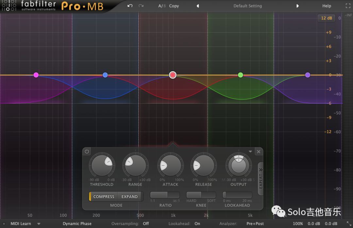Open the Default Setting preset menu

[x=248, y=6]
